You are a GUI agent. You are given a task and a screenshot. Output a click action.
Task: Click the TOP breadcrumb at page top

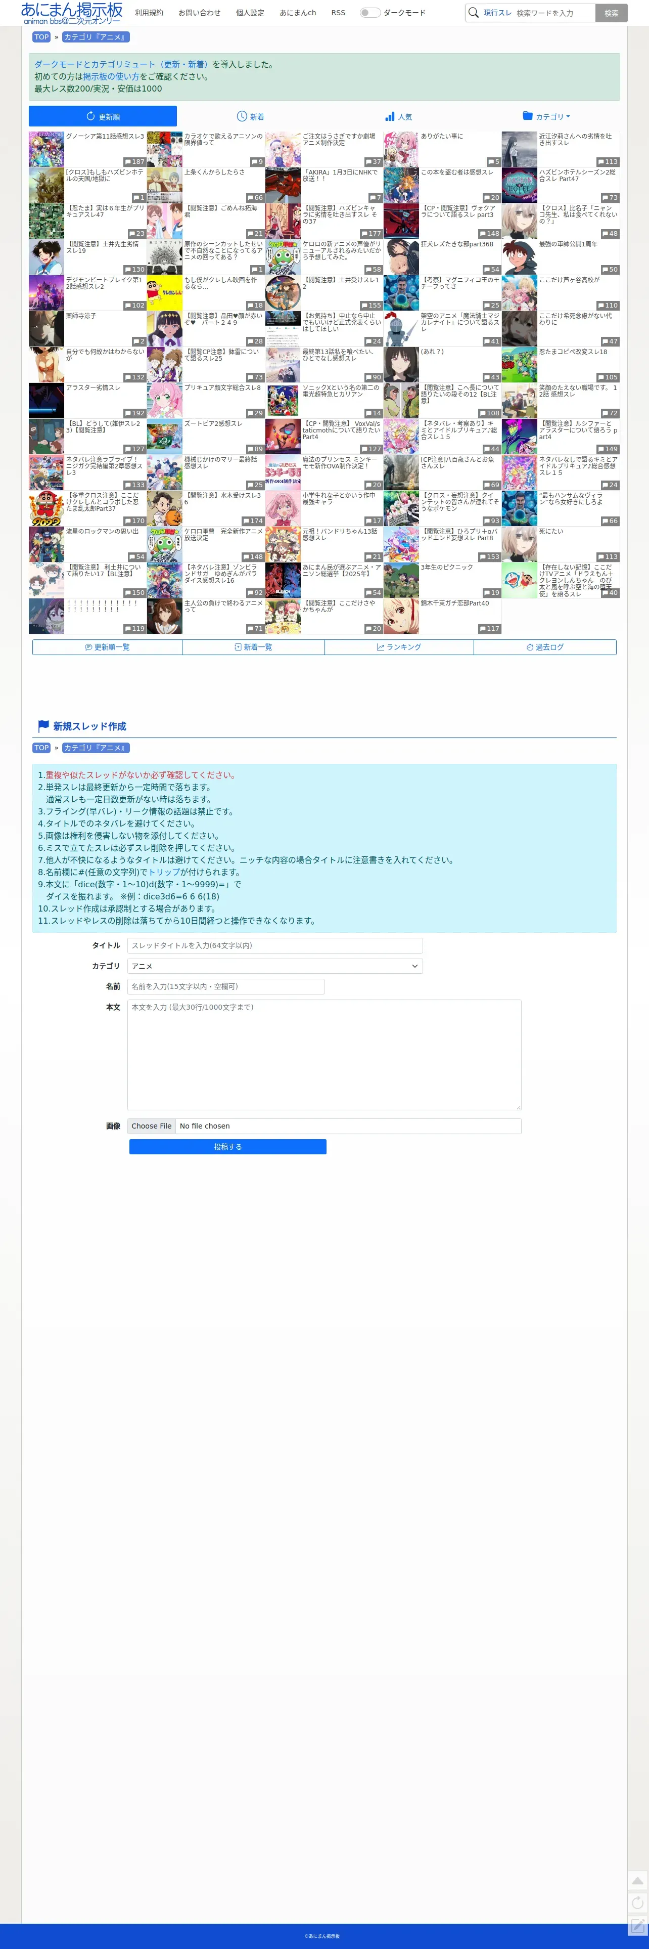click(x=41, y=37)
